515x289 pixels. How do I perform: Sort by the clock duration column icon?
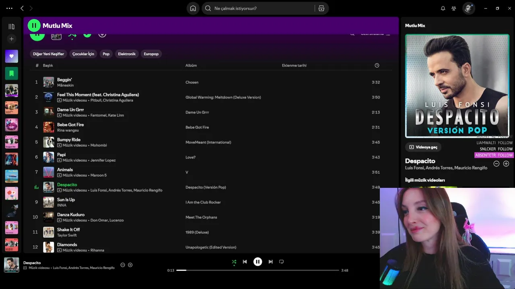coord(377,65)
